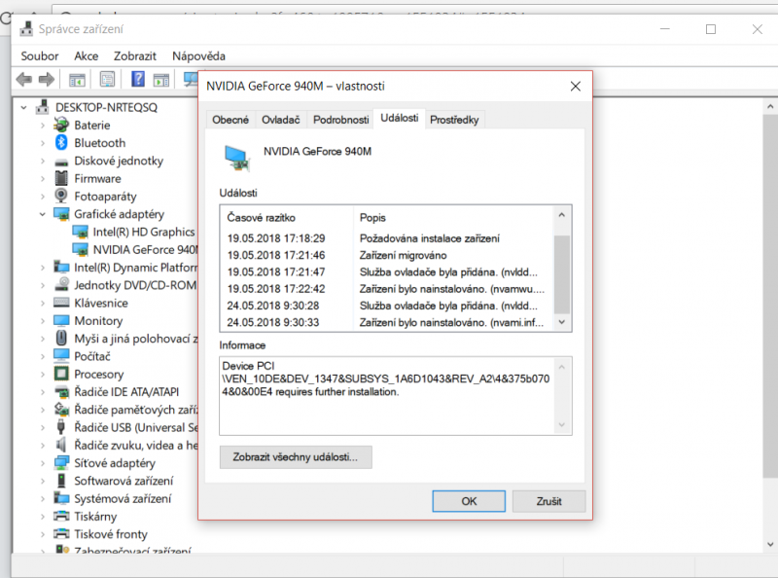
Task: Select event 19.05.2018 17:22:42 row
Action: click(386, 289)
